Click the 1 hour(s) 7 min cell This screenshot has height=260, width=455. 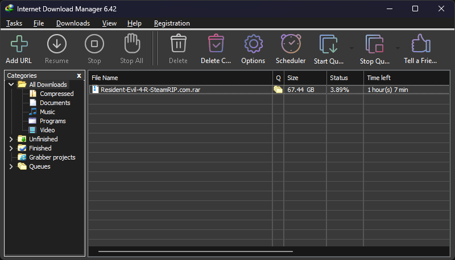[388, 90]
